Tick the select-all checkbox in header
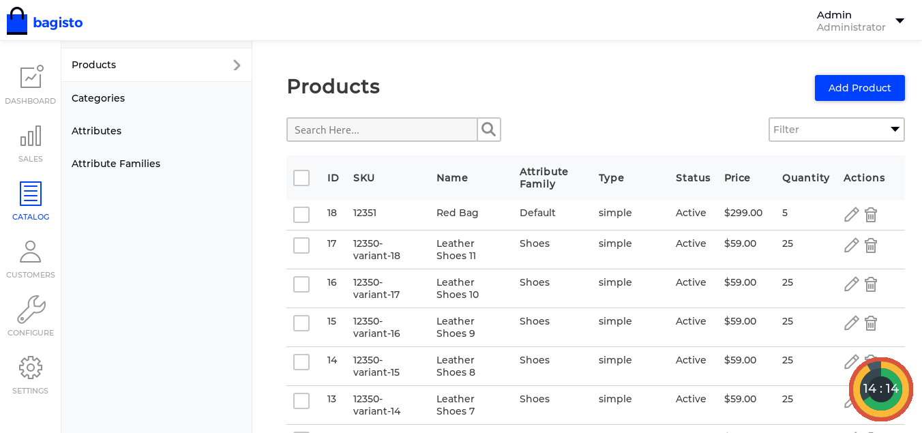This screenshot has width=922, height=433. click(x=301, y=178)
